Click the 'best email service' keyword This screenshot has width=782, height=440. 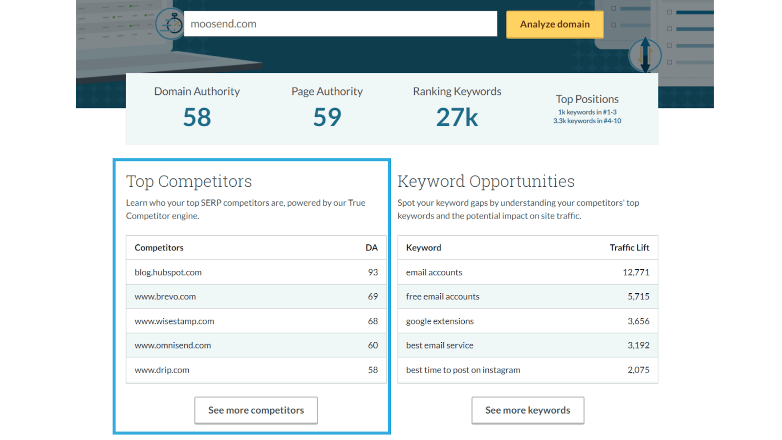click(x=440, y=345)
